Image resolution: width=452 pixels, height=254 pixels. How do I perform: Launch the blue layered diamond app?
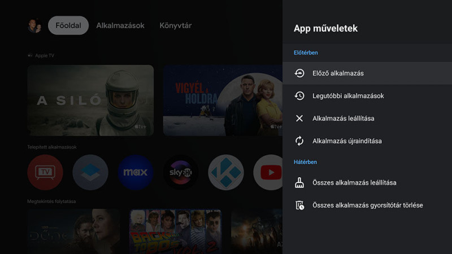90,172
